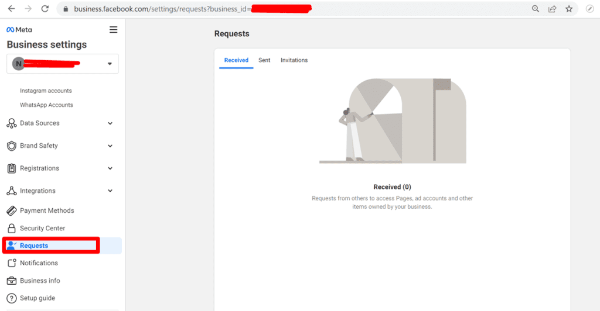
Task: Expand the Brand Safety chevron
Action: (x=110, y=146)
